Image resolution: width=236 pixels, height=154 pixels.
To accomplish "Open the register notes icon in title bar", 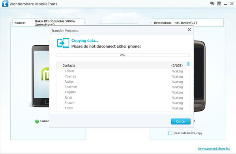I will click(x=219, y=4).
